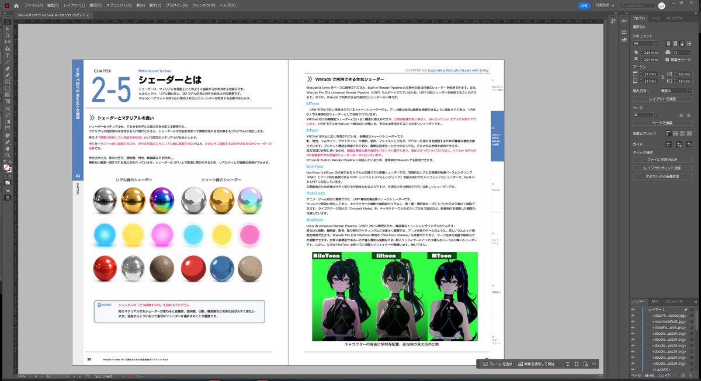Open the Stroke panel icon in dock

pyautogui.click(x=624, y=32)
